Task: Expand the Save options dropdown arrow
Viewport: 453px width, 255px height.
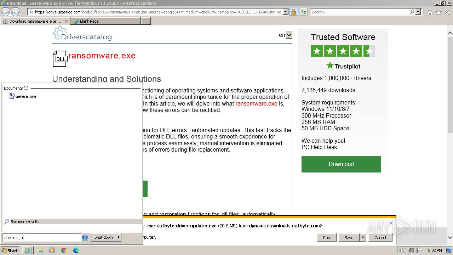Action: pyautogui.click(x=363, y=238)
